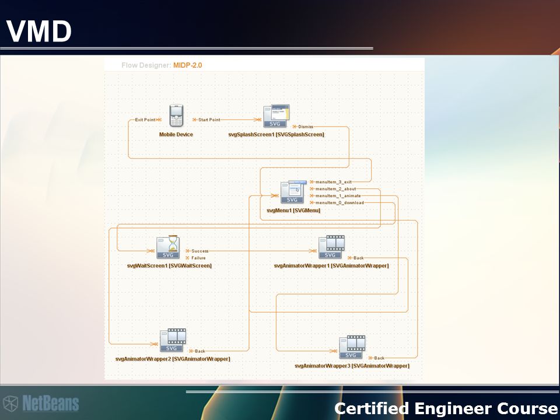The height and width of the screenshot is (420, 560).
Task: Click the Start Point connector pin
Action: (x=194, y=120)
